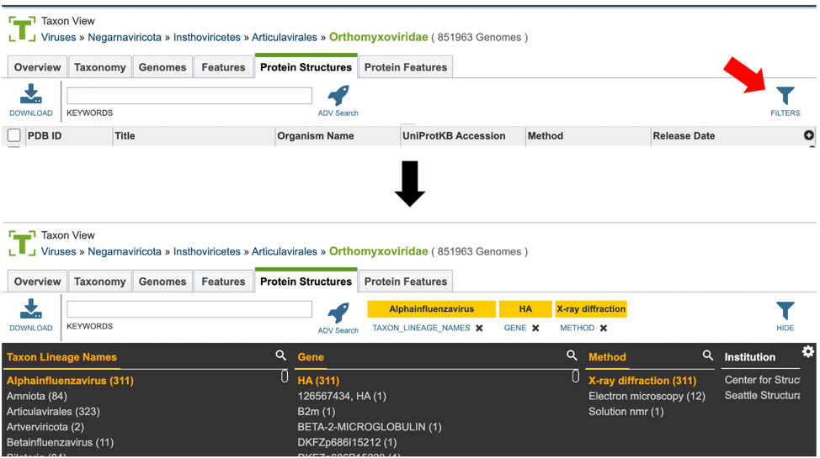Toggle select-all checkbox beside PDB ID
Screen dimensions: 820x458
[x=14, y=136]
